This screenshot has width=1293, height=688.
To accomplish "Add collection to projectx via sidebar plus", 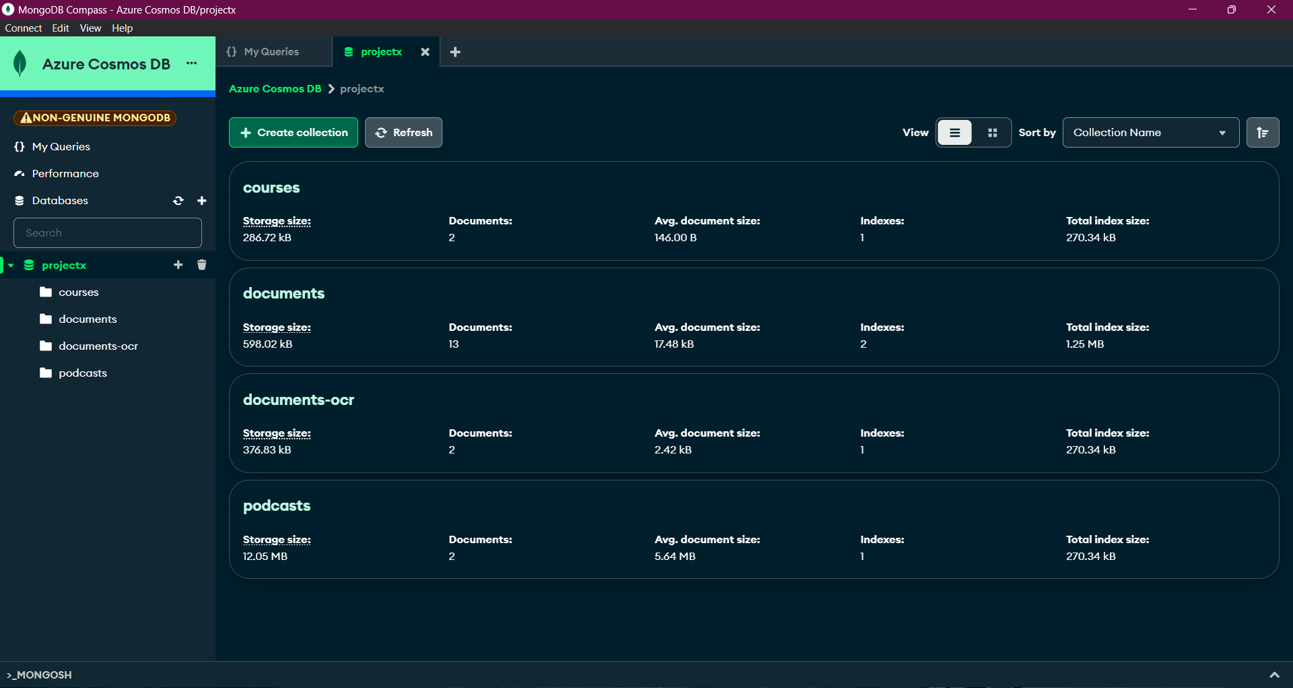I will [178, 265].
